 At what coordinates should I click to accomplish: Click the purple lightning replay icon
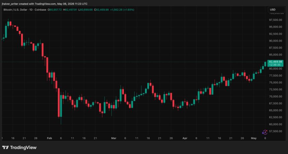pyautogui.click(x=265, y=132)
